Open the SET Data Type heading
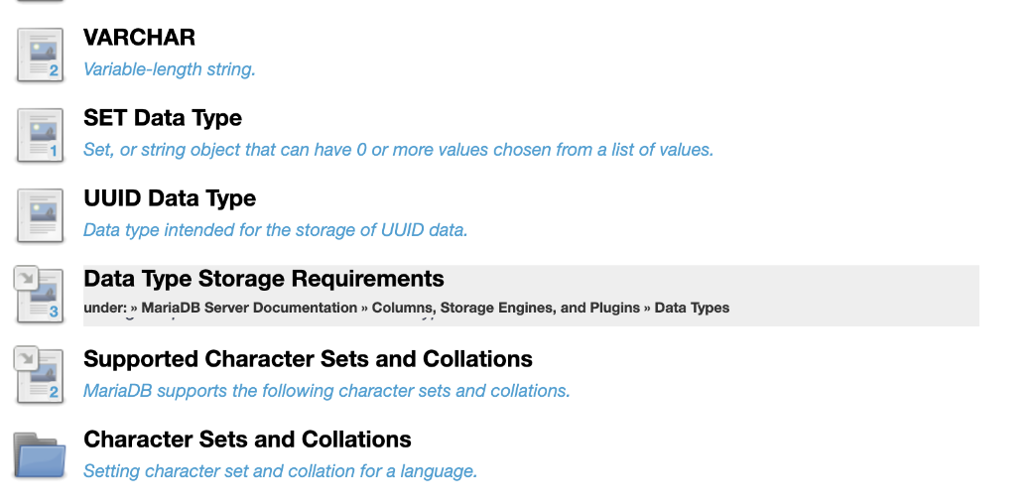The image size is (1036, 504). pyautogui.click(x=163, y=118)
